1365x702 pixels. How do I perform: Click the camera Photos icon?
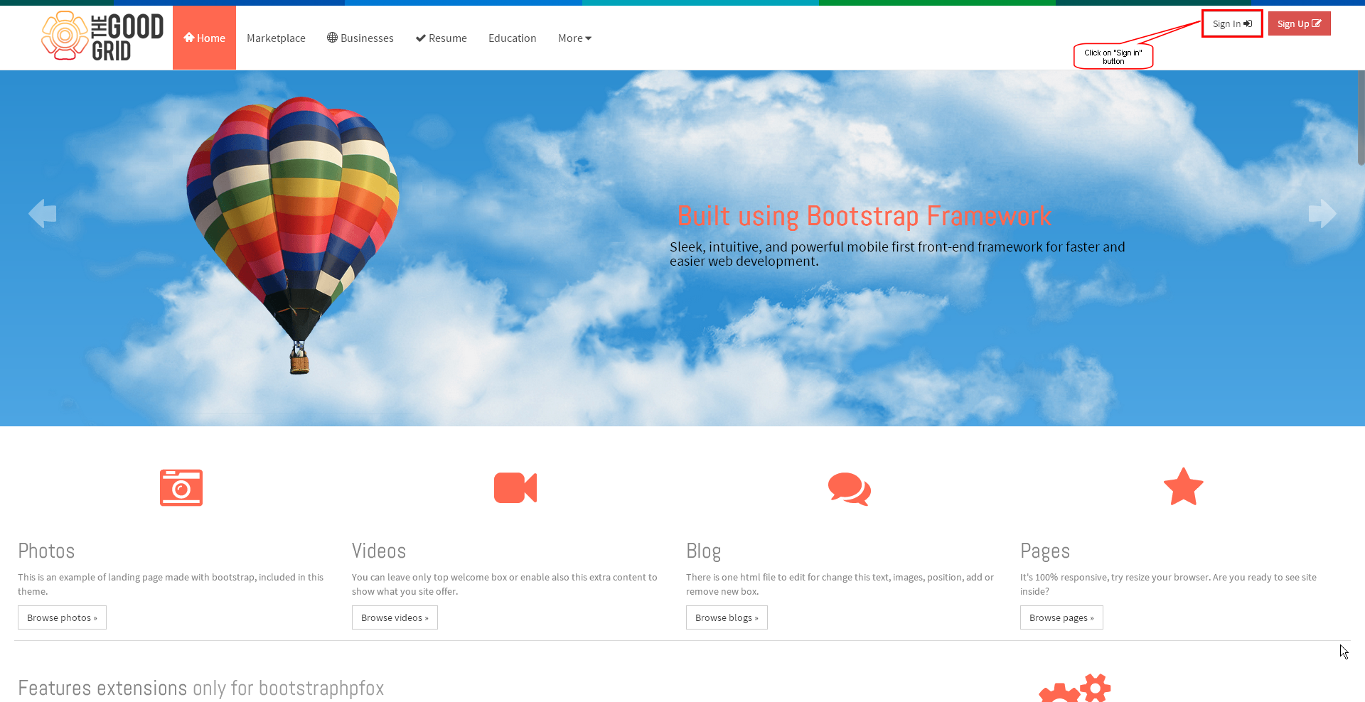[181, 487]
